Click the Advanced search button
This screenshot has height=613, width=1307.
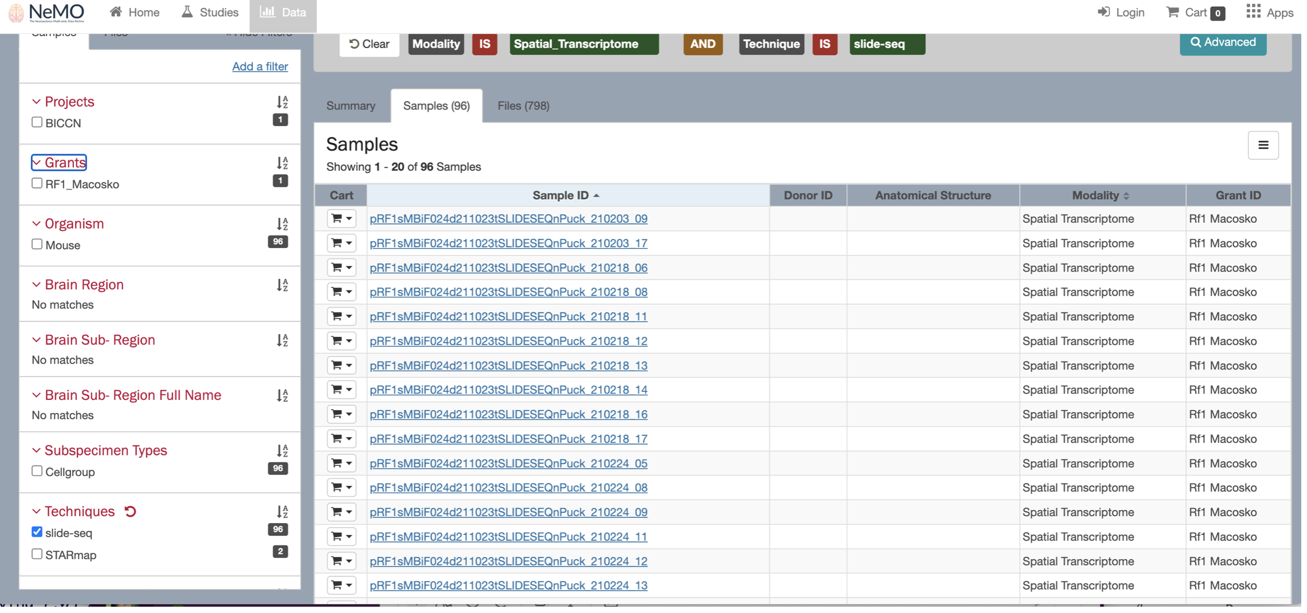[1222, 43]
